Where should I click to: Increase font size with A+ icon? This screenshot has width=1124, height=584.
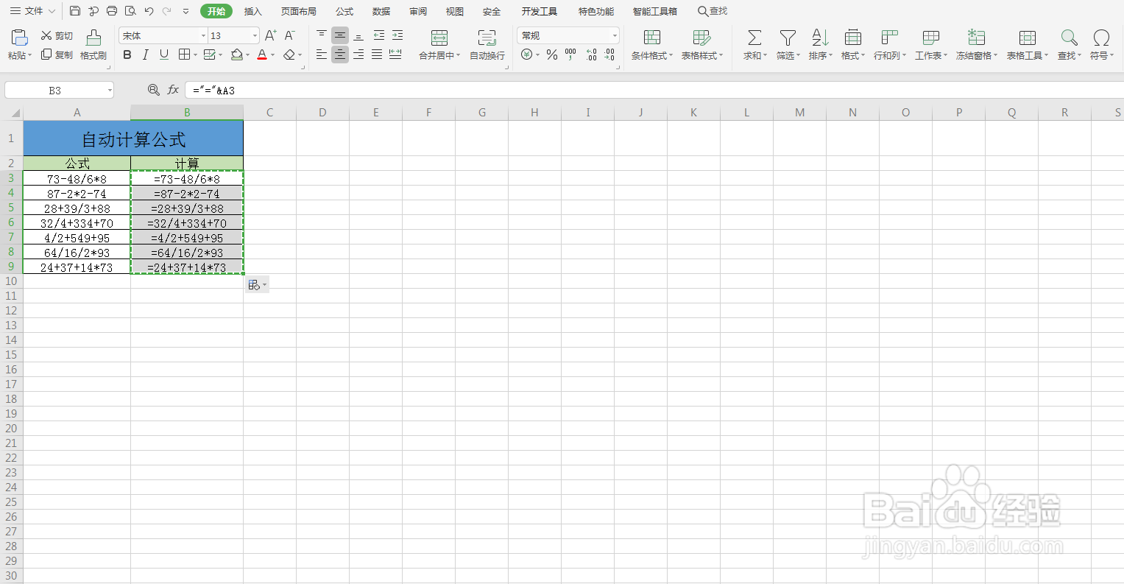click(x=271, y=35)
